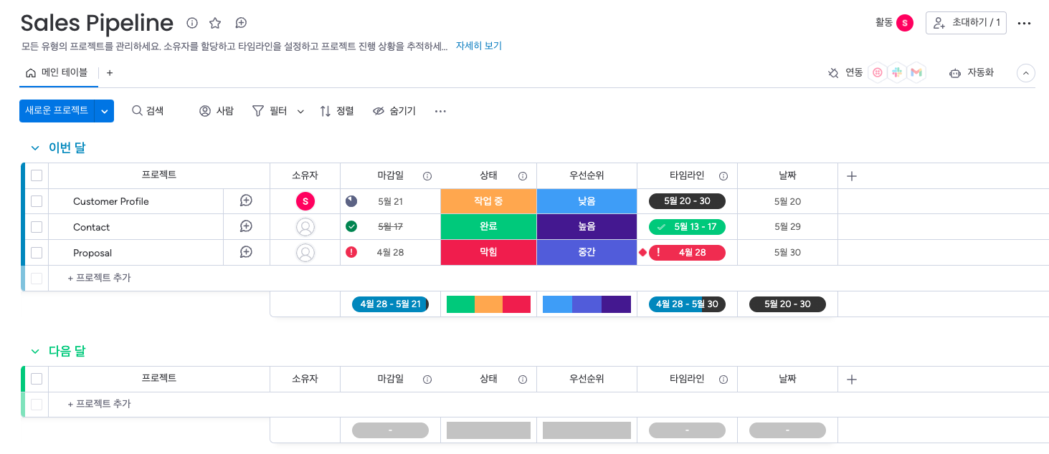
Task: Open the conversation icon on the Customer Profile row
Action: click(x=246, y=201)
